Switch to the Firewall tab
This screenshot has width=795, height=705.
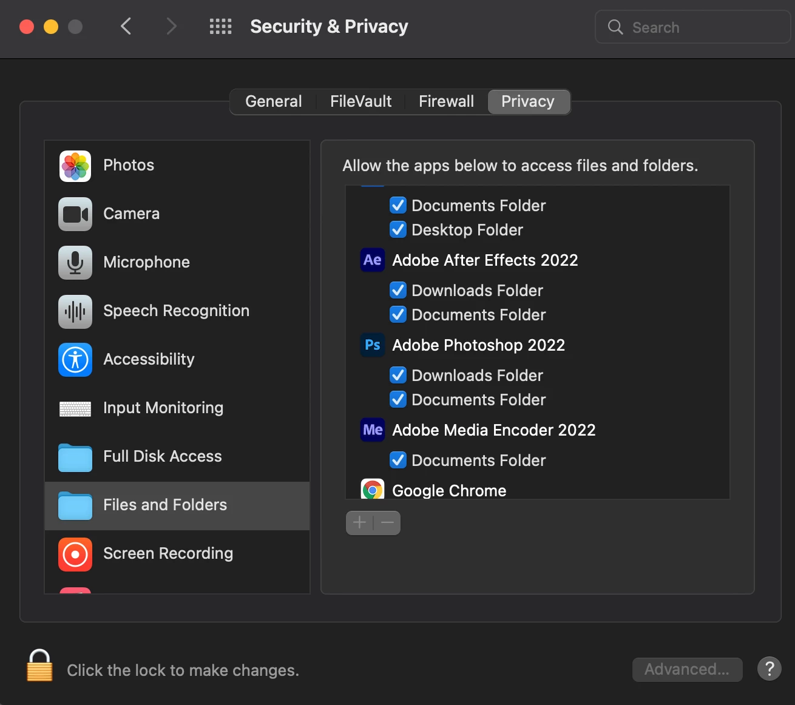[x=446, y=101]
